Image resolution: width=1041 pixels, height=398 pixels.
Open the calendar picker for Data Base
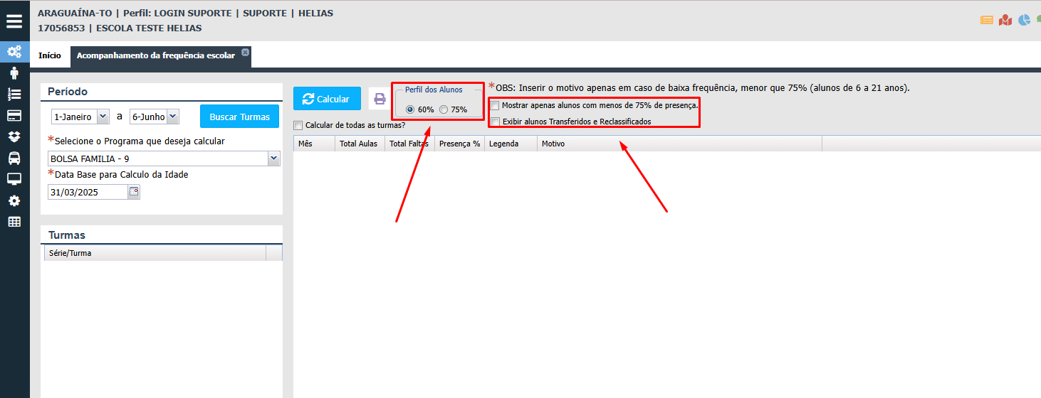[x=134, y=191]
